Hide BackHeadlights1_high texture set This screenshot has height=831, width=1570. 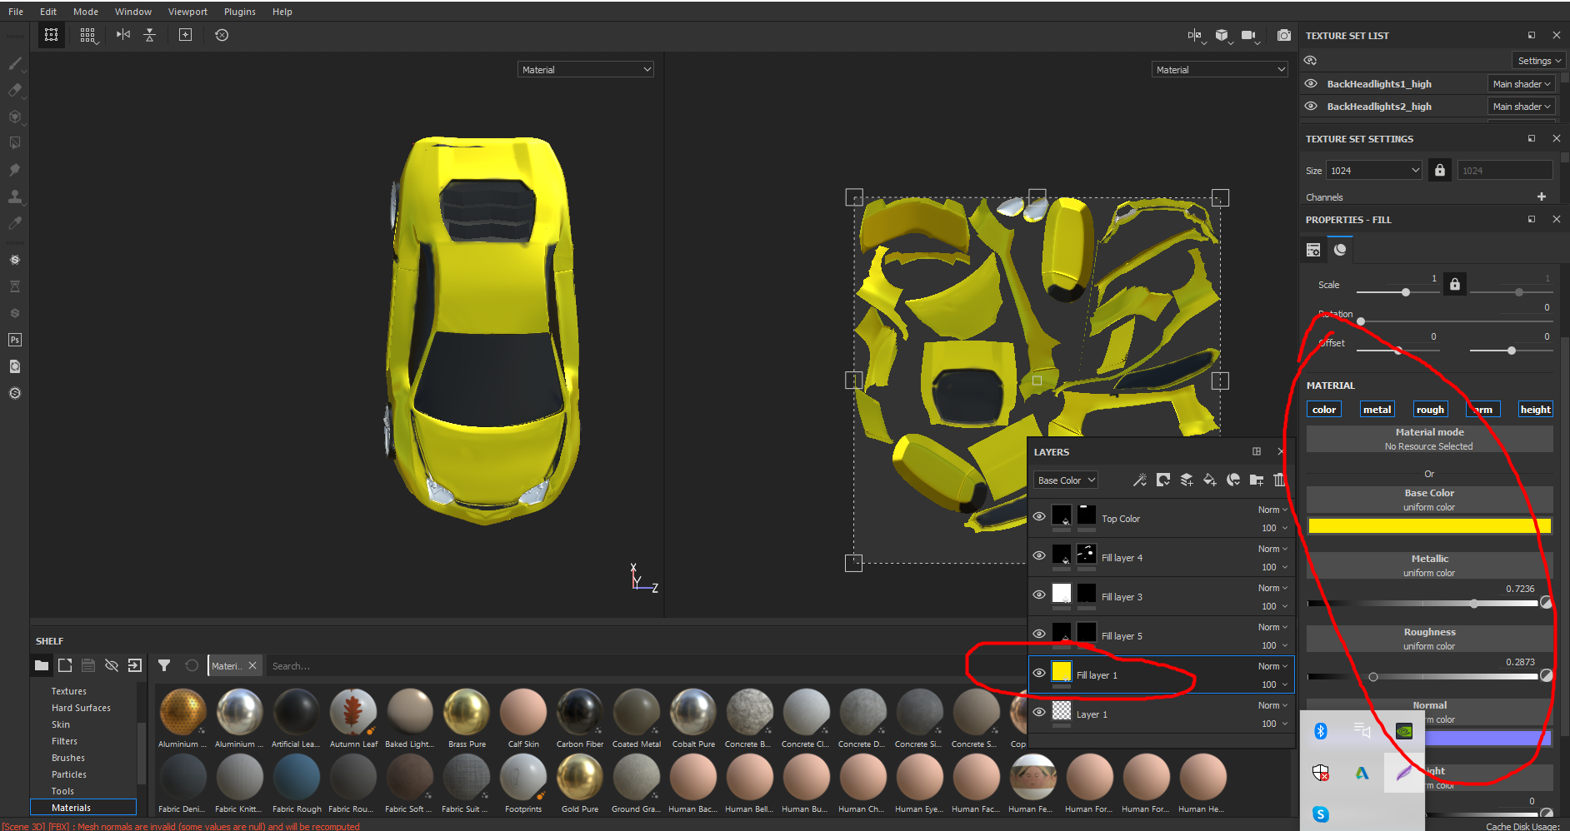coord(1311,83)
